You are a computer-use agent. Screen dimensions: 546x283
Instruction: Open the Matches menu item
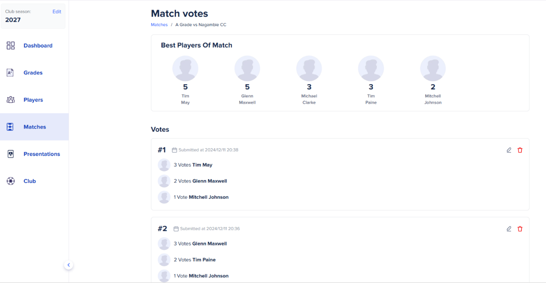pos(34,127)
